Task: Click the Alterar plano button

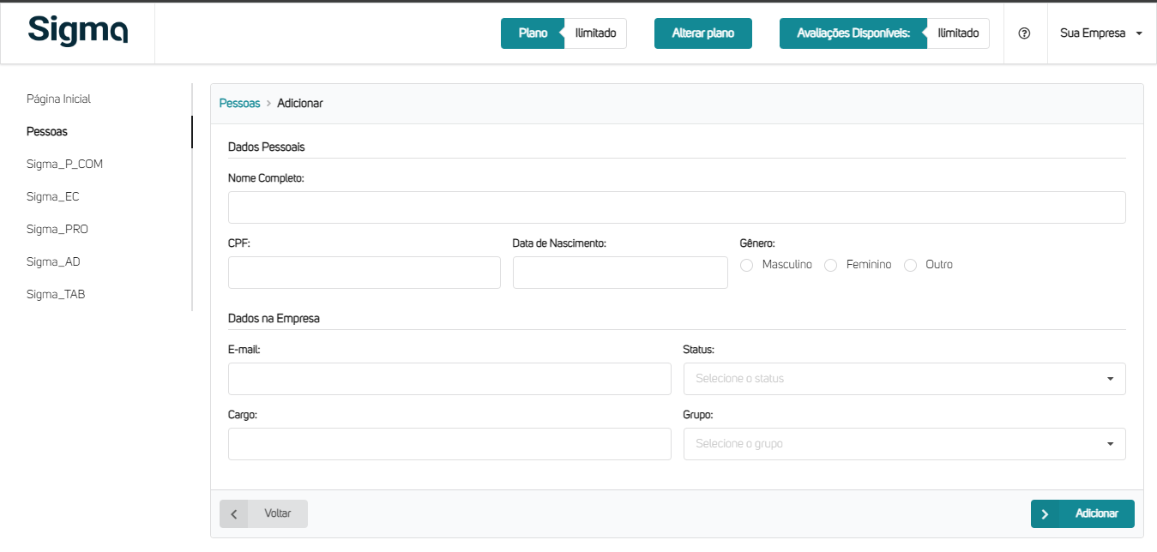Action: 702,33
